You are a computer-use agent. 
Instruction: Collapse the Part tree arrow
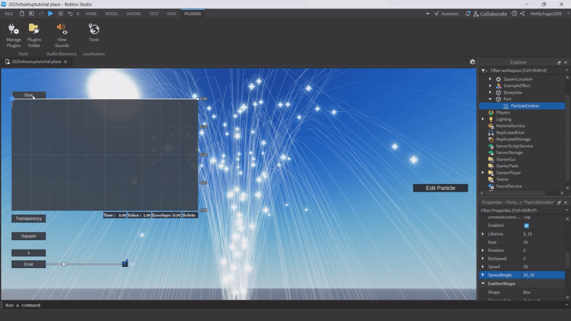tap(490, 99)
